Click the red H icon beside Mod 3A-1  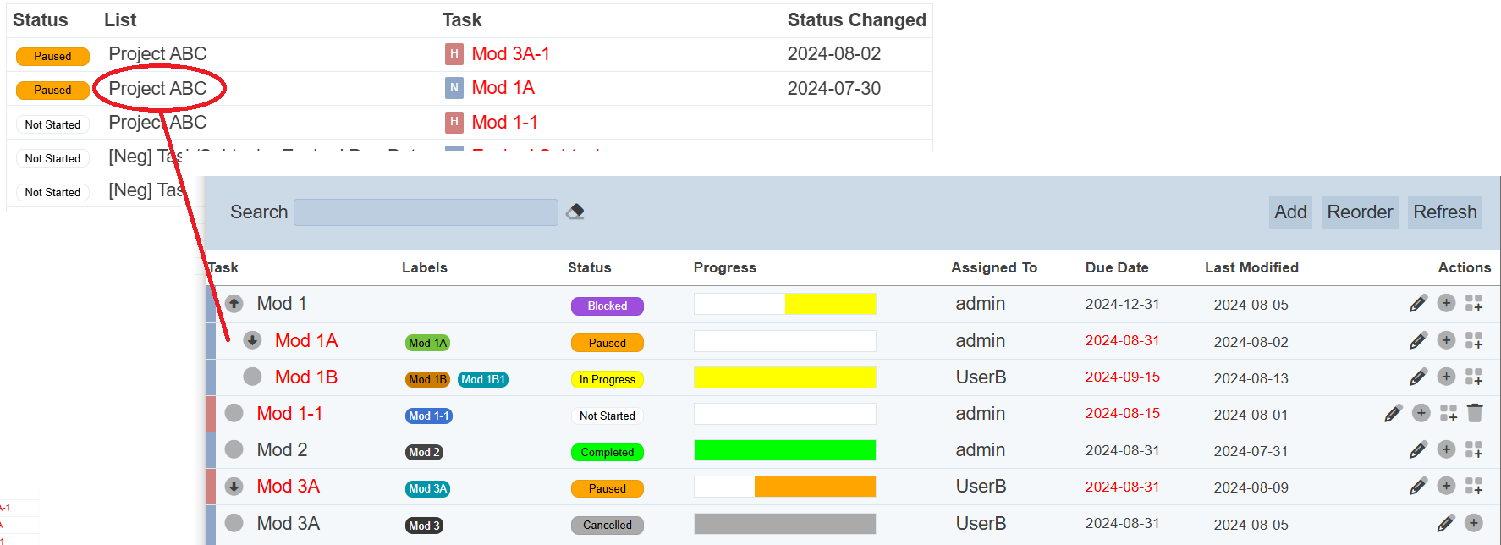[x=454, y=54]
